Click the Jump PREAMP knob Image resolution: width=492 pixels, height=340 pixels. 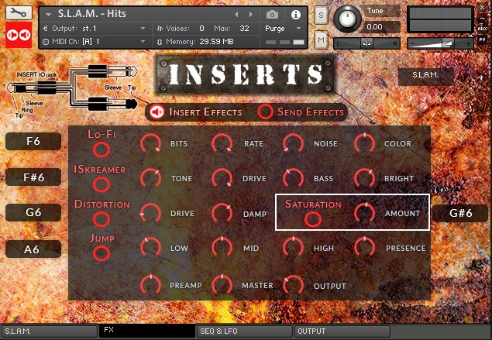click(150, 286)
